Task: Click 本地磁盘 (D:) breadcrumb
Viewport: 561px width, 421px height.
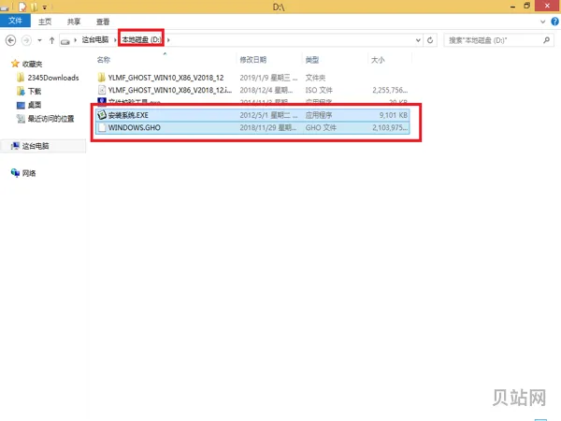Action: coord(141,39)
